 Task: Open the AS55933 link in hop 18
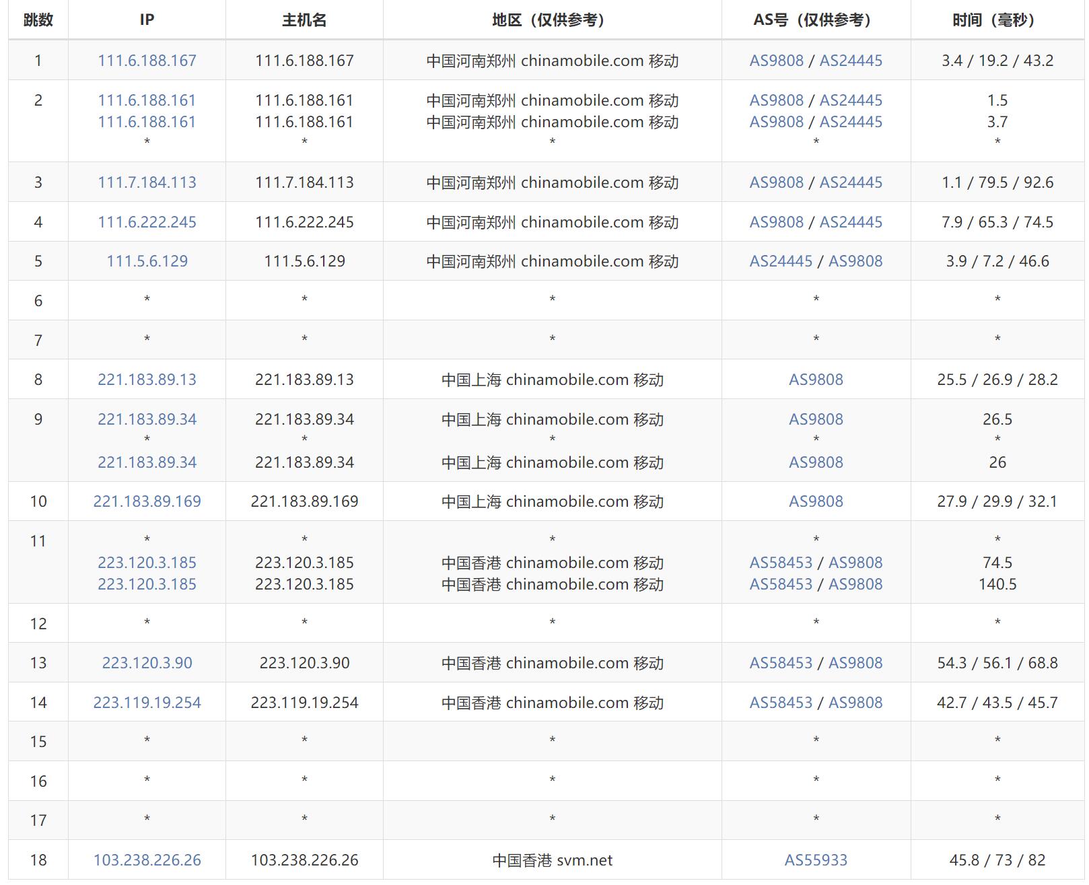[x=816, y=860]
